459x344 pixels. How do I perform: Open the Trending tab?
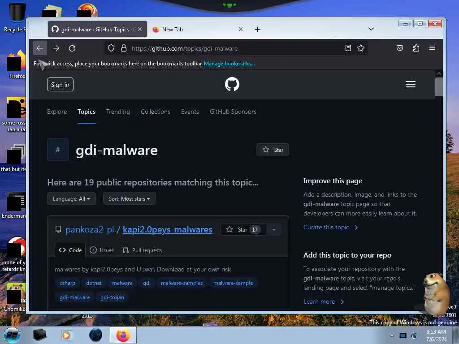pos(118,112)
